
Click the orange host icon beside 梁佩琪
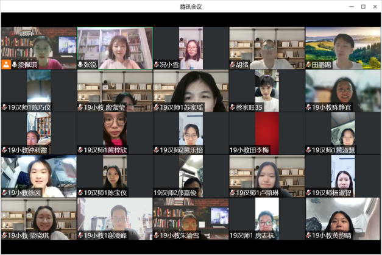(5, 64)
